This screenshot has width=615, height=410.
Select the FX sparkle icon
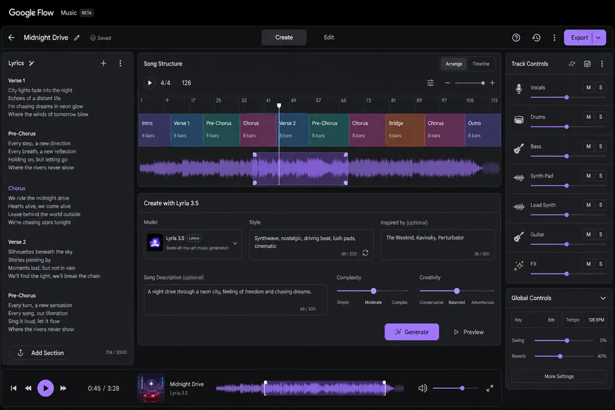(518, 266)
